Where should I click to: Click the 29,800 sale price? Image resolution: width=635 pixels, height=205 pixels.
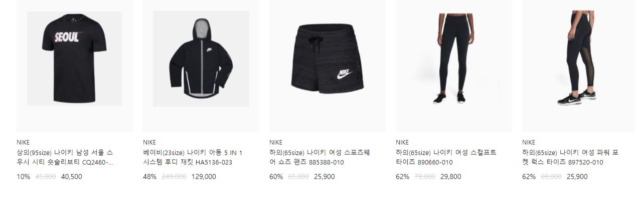point(451,176)
